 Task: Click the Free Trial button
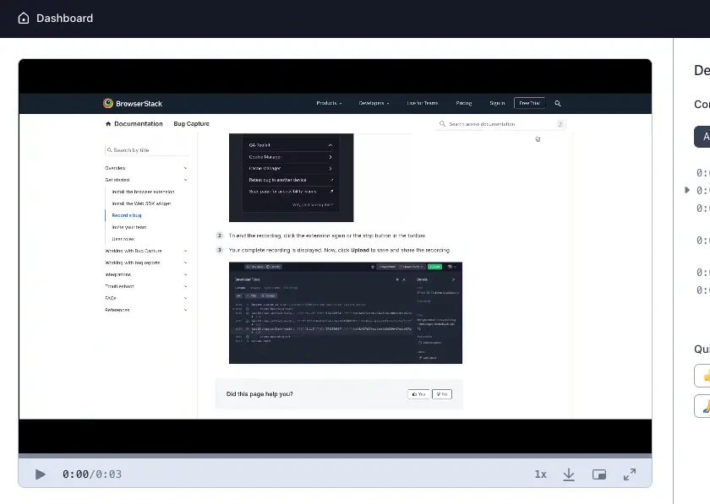(529, 103)
